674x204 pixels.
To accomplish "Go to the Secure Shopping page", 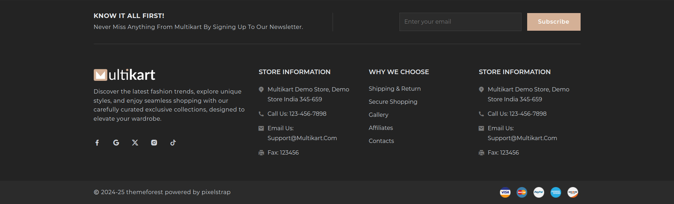I will click(x=393, y=102).
